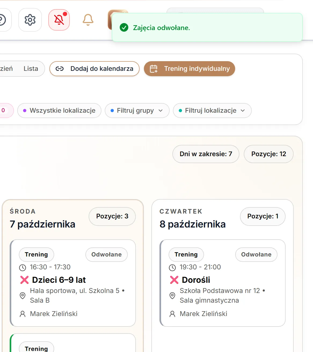The width and height of the screenshot is (313, 352).
Task: Click the location pin beside Hala sportowa
Action: tap(23, 296)
